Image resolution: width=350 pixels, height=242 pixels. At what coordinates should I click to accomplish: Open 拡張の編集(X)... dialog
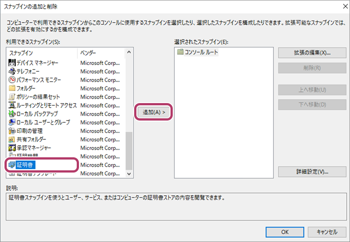(x=312, y=53)
